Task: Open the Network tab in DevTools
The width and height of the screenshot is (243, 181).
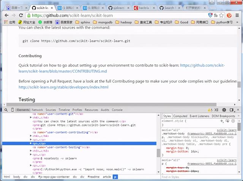Action: pos(37,110)
